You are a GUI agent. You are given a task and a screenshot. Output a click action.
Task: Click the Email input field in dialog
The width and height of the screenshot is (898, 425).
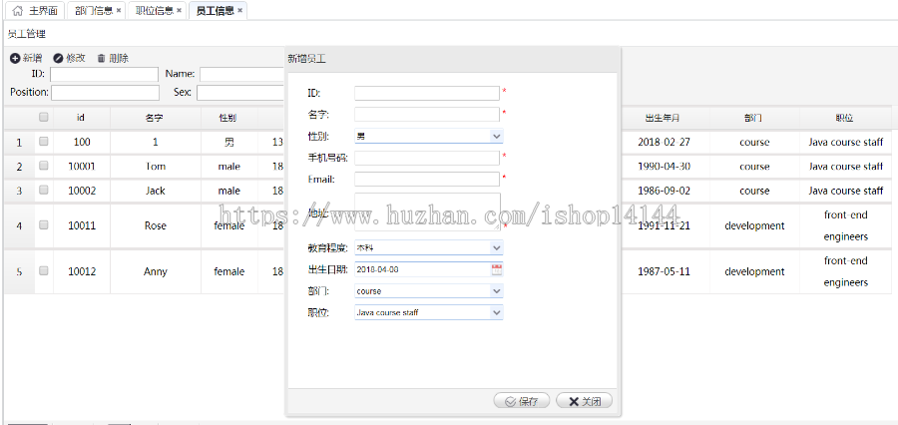click(x=427, y=179)
